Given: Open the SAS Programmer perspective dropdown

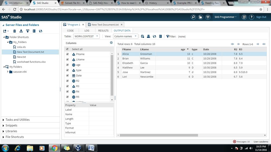Looking at the screenshot, I should (x=225, y=17).
